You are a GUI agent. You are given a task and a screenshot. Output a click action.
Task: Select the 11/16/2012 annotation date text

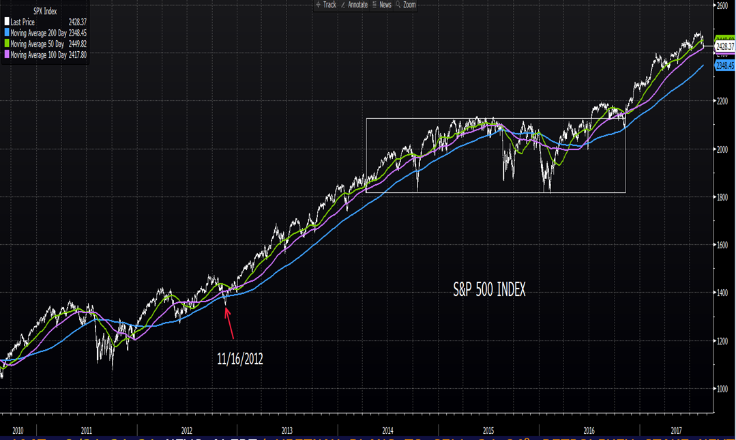click(240, 360)
